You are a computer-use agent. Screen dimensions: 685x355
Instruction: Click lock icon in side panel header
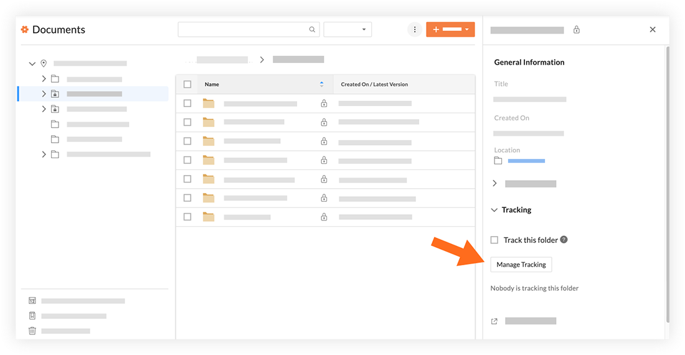click(577, 30)
